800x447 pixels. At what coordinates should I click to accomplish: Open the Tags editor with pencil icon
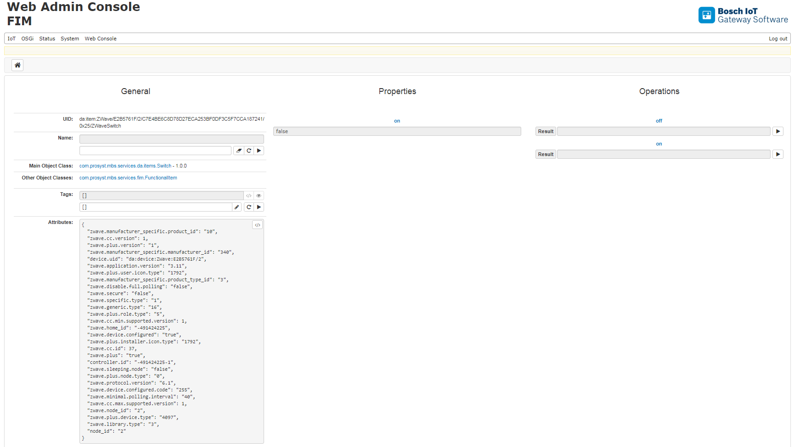(237, 207)
